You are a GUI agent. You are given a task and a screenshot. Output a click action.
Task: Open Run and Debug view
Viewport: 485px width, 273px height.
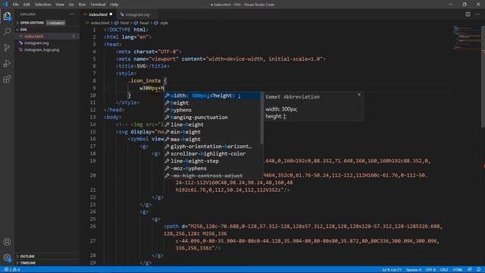coord(7,63)
